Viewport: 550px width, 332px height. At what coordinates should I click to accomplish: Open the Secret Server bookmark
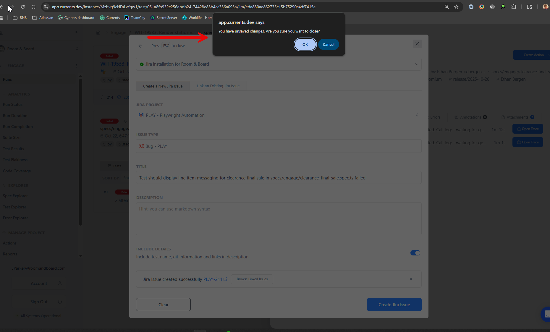164,18
